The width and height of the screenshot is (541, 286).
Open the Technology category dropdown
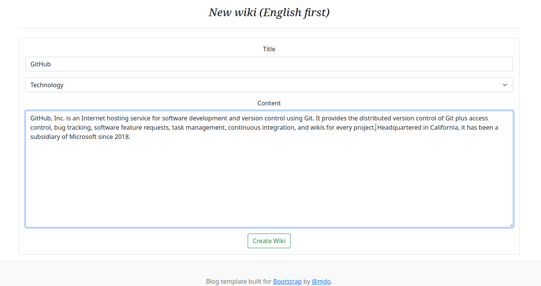(x=269, y=85)
